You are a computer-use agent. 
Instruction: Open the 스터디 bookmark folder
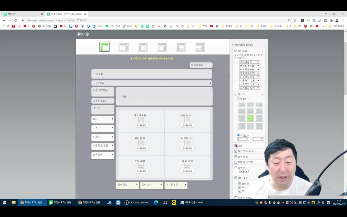pyautogui.click(x=262, y=26)
